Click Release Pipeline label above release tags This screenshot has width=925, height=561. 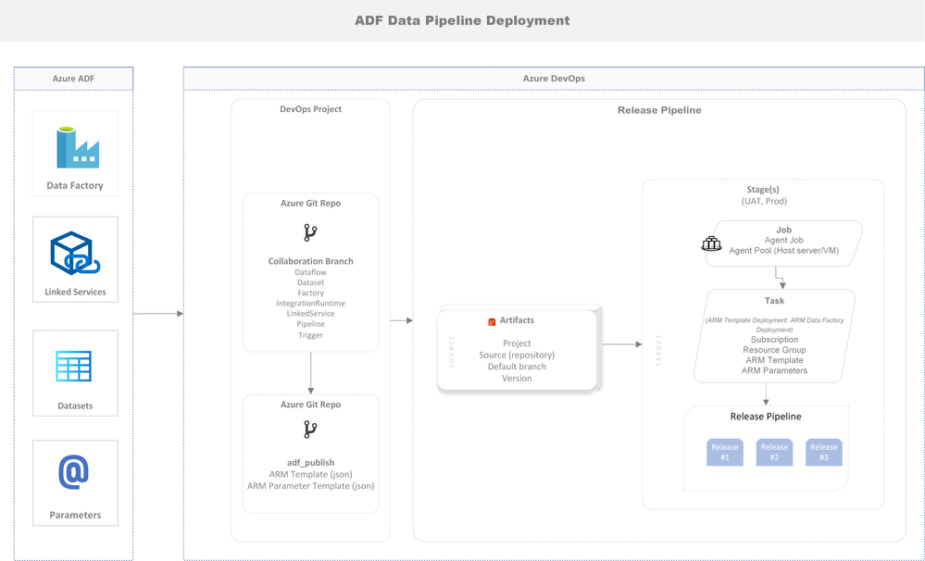(x=766, y=417)
